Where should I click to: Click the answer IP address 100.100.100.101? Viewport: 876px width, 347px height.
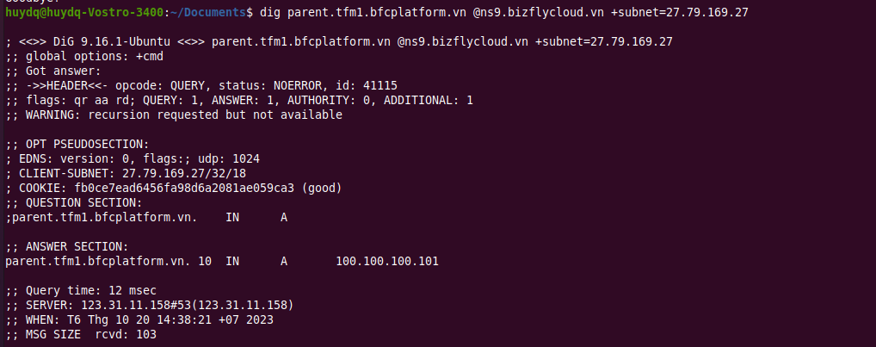(387, 261)
